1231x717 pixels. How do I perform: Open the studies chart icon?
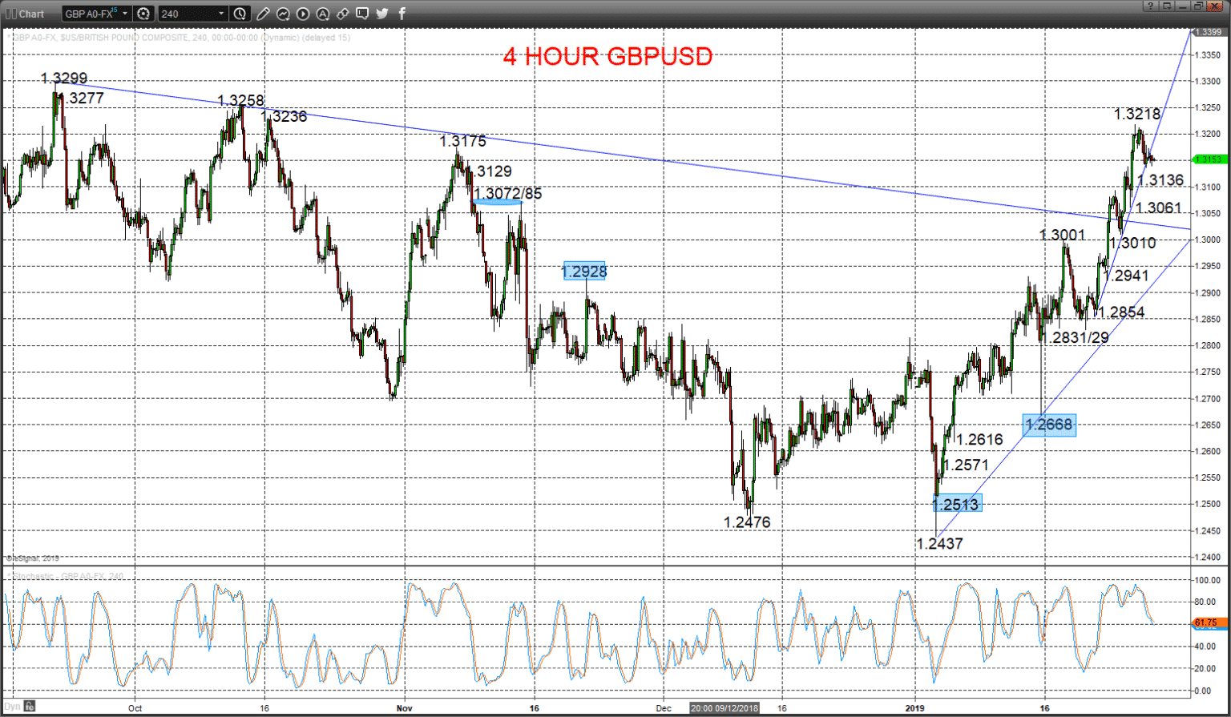(283, 14)
